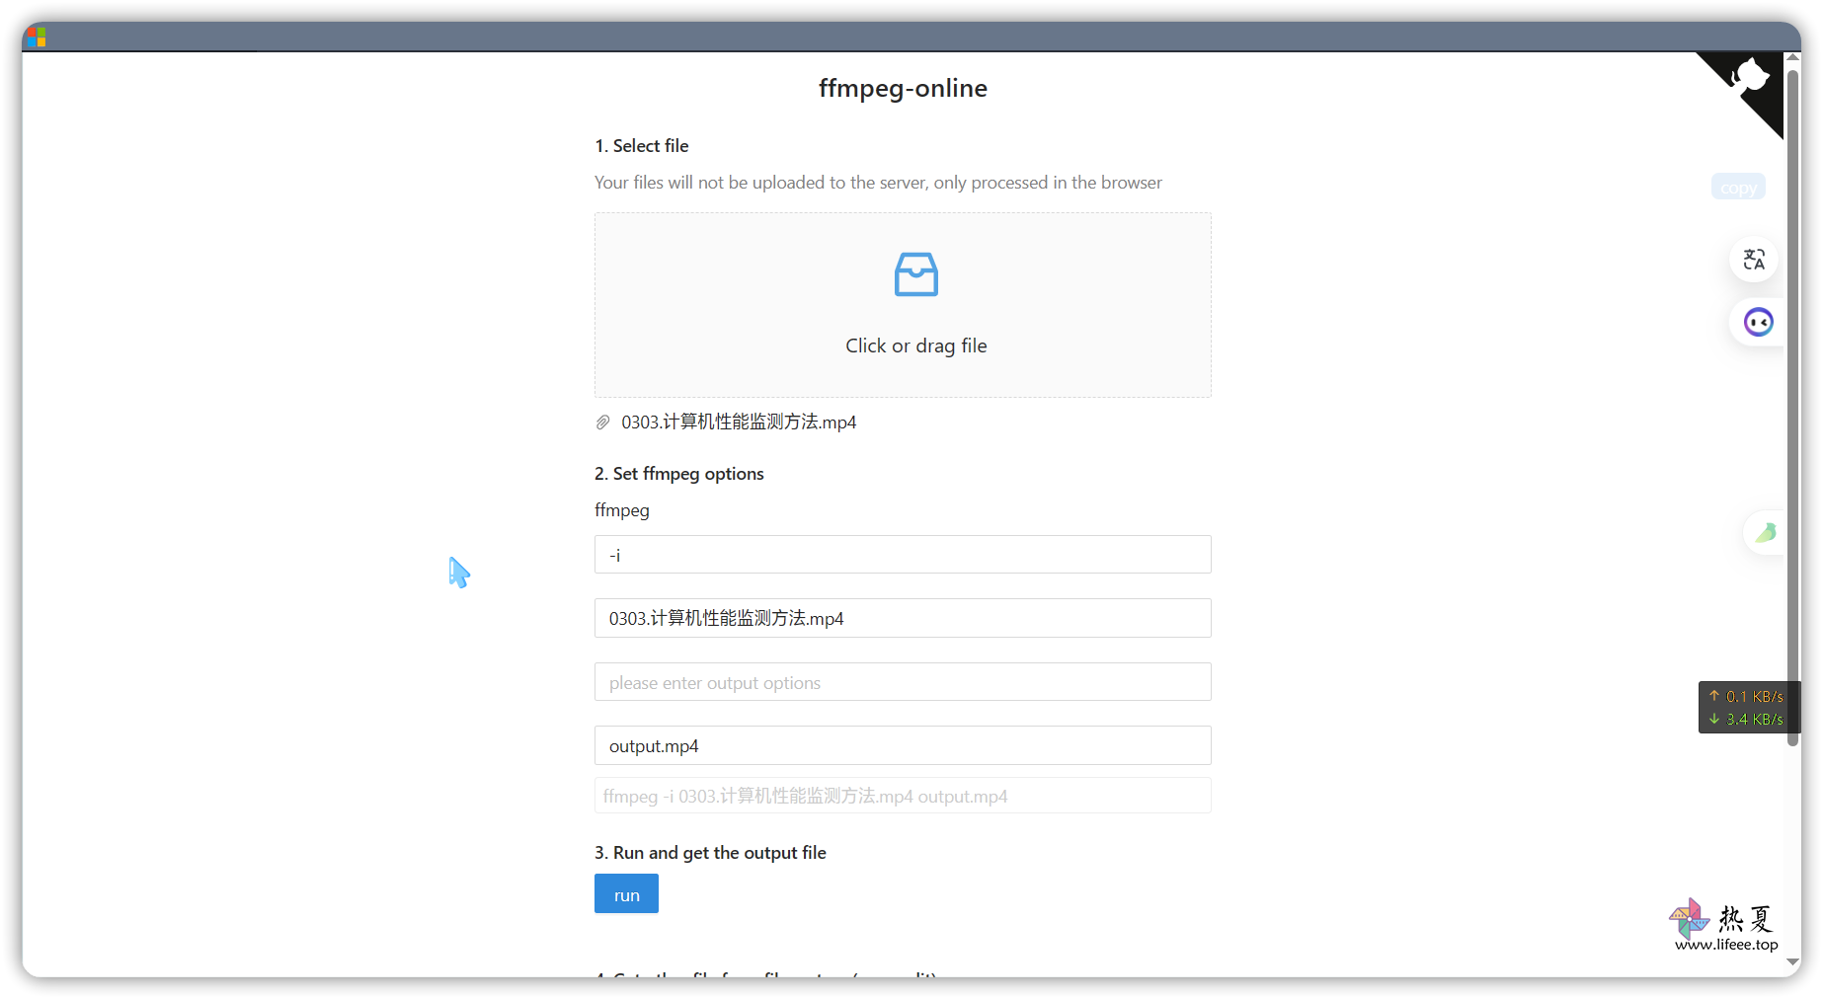Viewport: 1823px width, 999px height.
Task: Click the paperclip icon beside uploaded file
Action: click(603, 423)
